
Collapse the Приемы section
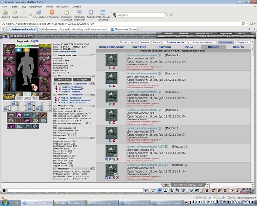pos(54,94)
